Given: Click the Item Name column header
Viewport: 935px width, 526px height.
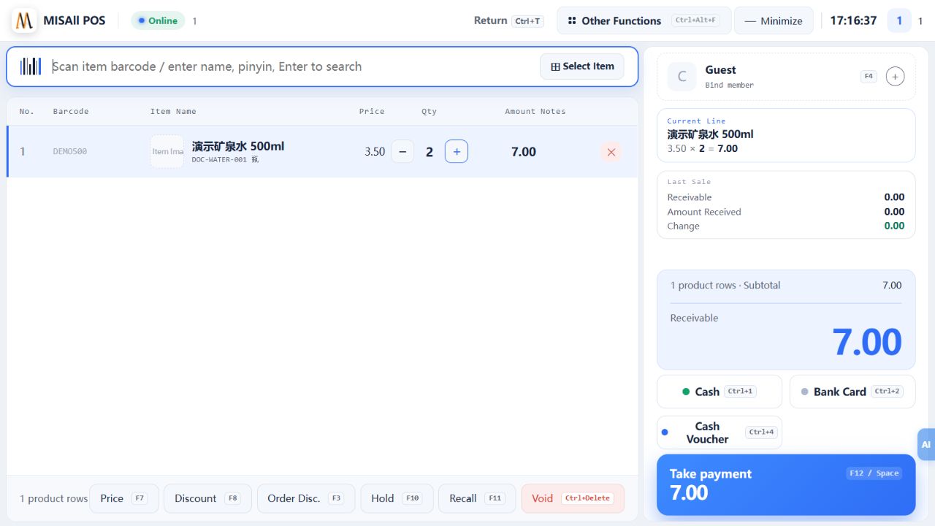Looking at the screenshot, I should pos(173,112).
